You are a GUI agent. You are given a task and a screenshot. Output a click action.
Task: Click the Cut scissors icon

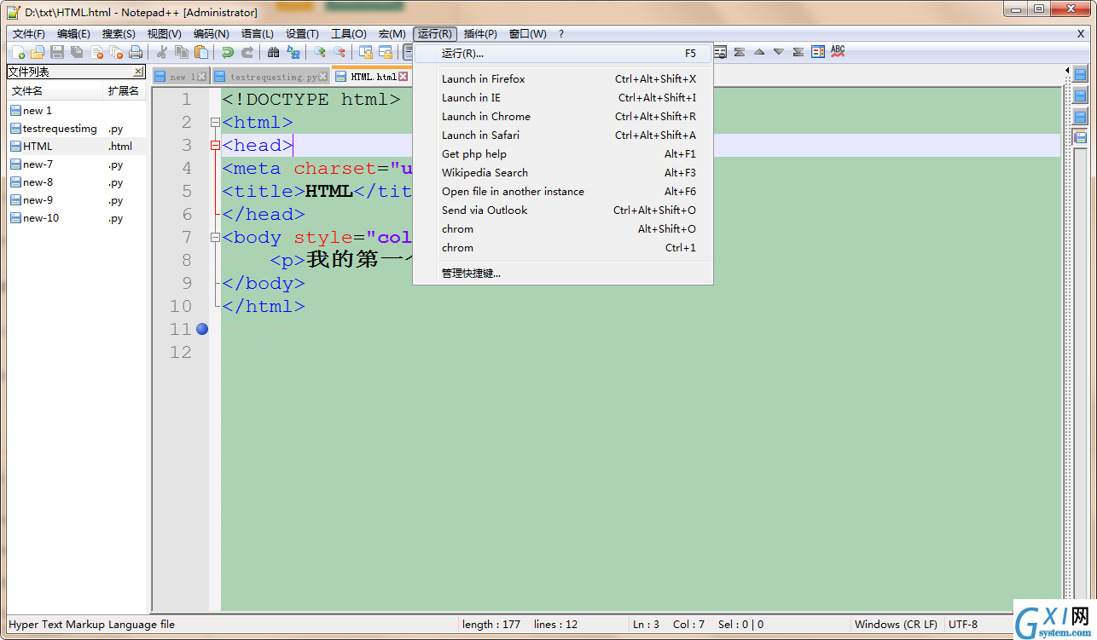(x=161, y=52)
